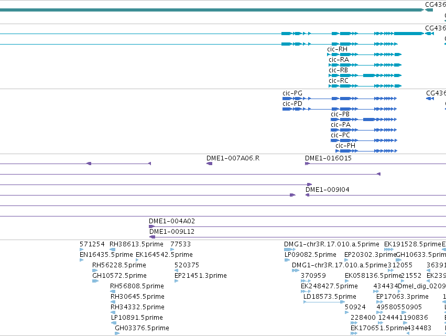Click the cic-PC protein label
Viewport: 446px width, 336px height.
340,135
